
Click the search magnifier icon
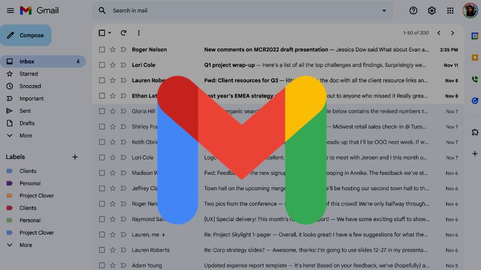(102, 11)
